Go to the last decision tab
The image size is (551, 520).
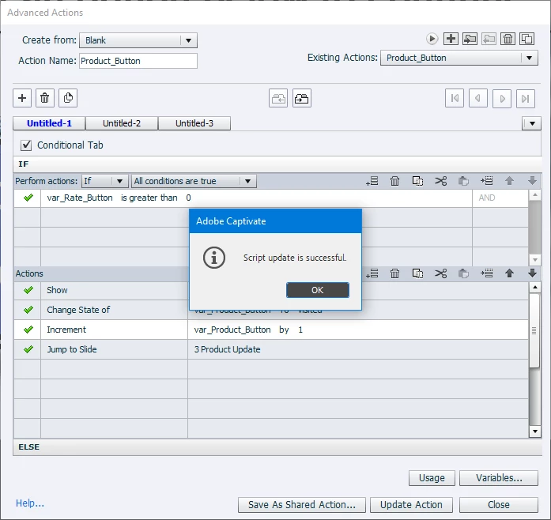pos(526,98)
